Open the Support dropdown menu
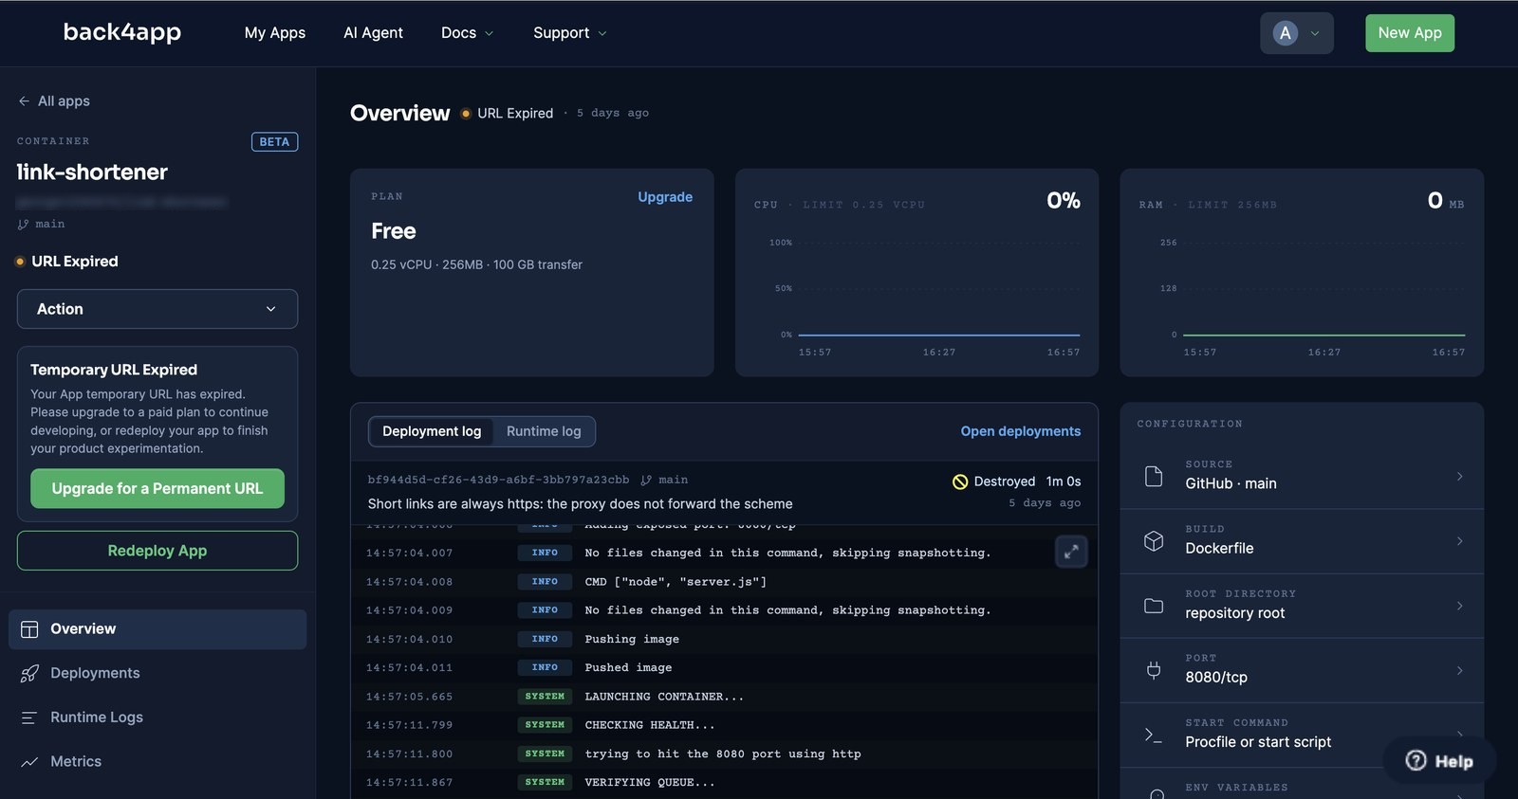Viewport: 1518px width, 799px height. 569,33
